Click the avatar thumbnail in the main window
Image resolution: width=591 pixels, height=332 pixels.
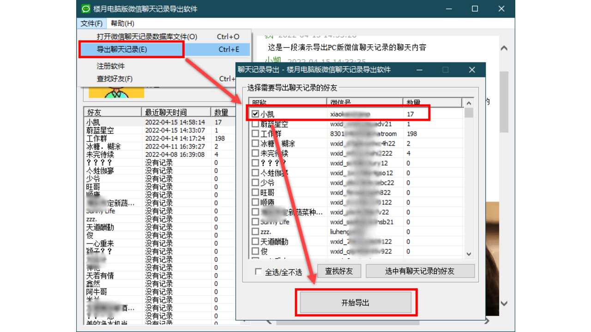[x=115, y=91]
